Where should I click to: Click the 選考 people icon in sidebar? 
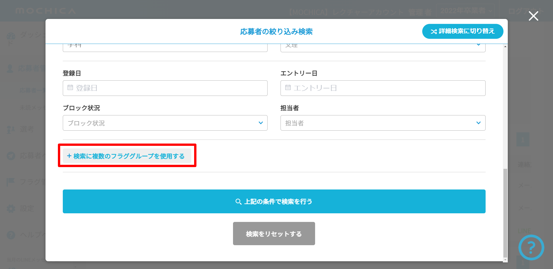11,129
